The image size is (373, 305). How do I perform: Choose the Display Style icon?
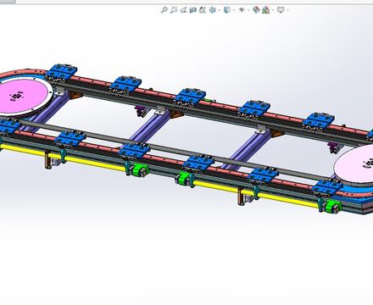click(226, 10)
